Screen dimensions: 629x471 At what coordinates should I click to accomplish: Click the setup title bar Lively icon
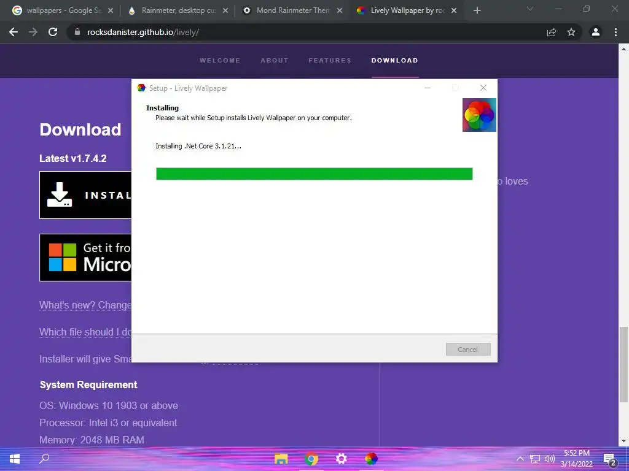point(141,88)
